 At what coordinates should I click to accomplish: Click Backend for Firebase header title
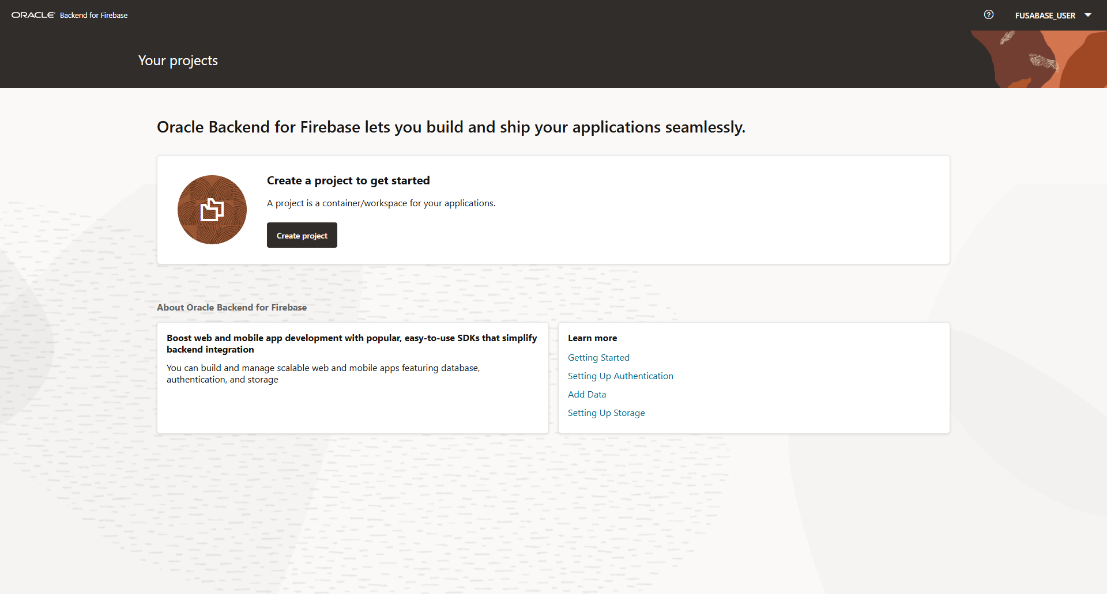(94, 16)
